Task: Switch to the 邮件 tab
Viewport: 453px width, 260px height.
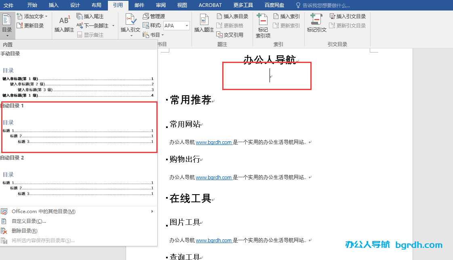Action: [x=139, y=5]
